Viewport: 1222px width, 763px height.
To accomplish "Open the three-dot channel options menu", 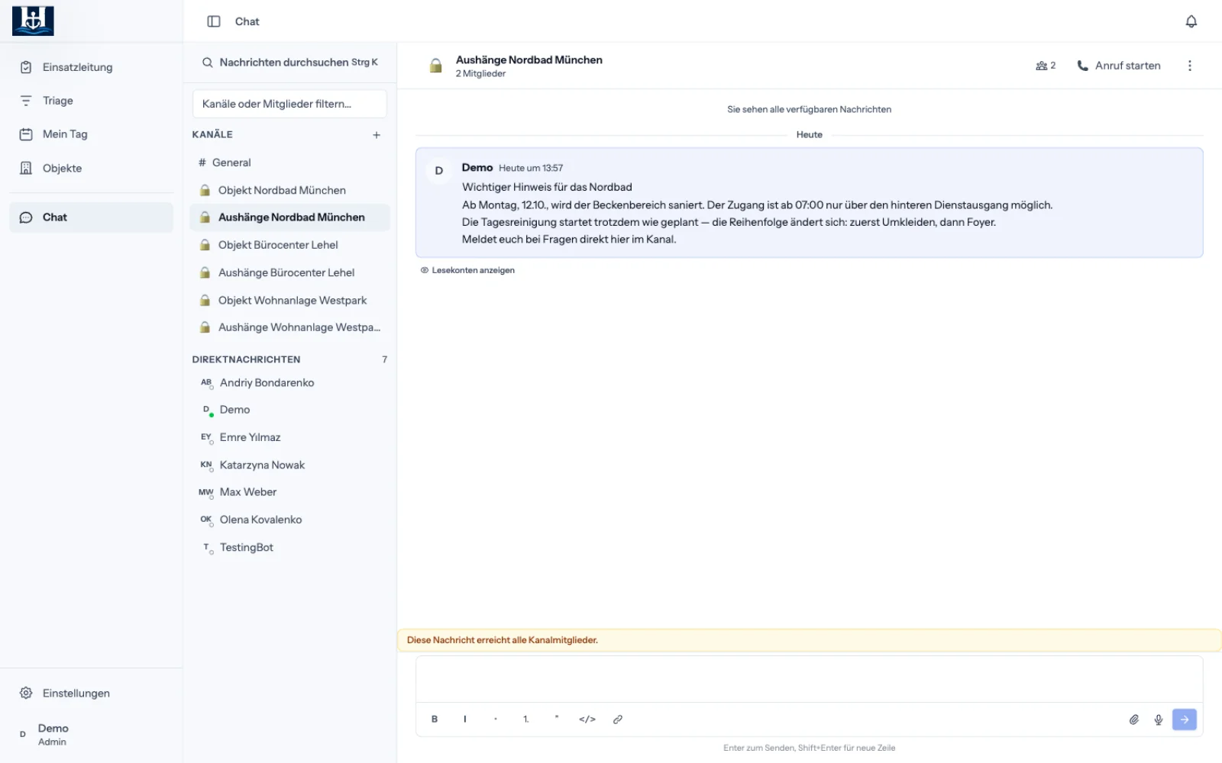I will click(x=1189, y=66).
